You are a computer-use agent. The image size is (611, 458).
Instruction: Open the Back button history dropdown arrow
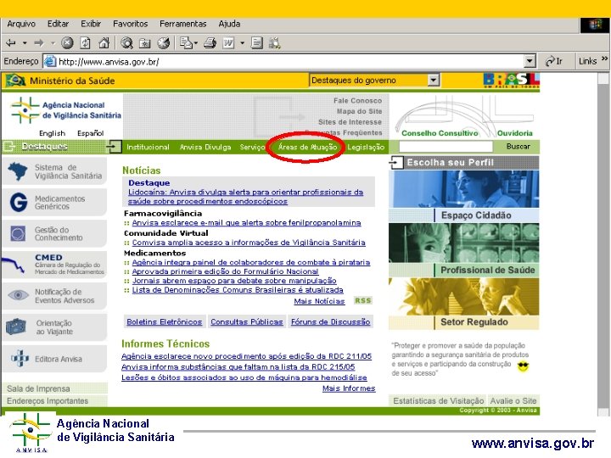(25, 43)
